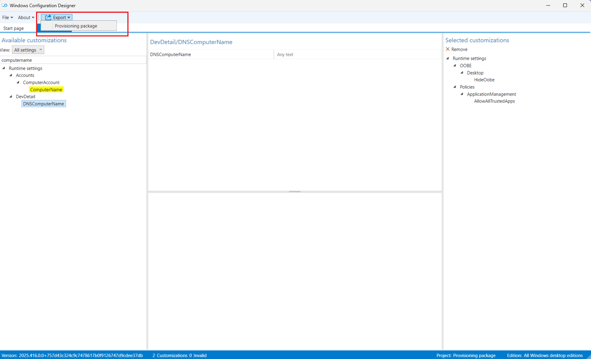Open the All settings view dropdown
This screenshot has height=359, width=591.
(28, 50)
